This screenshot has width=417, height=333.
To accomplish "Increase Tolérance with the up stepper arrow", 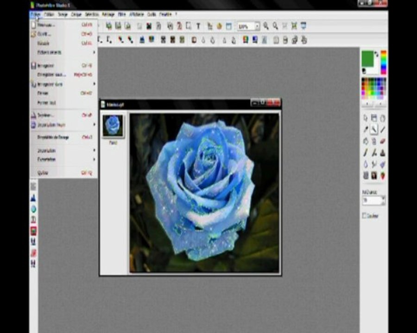I will coord(383,198).
